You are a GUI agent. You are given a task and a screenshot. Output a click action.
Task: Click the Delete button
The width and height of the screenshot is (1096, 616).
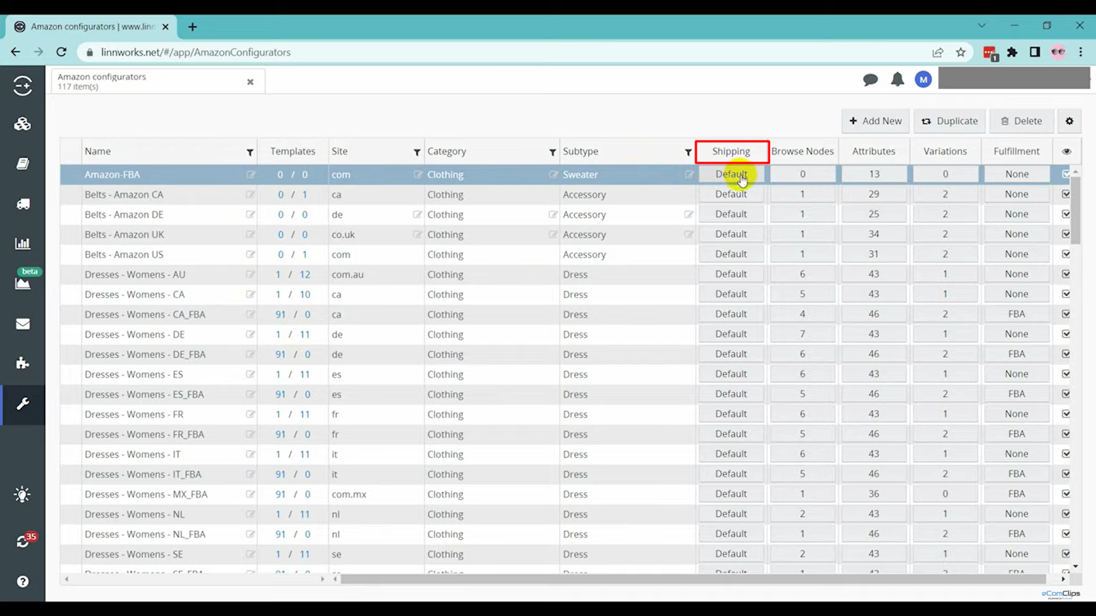1021,121
